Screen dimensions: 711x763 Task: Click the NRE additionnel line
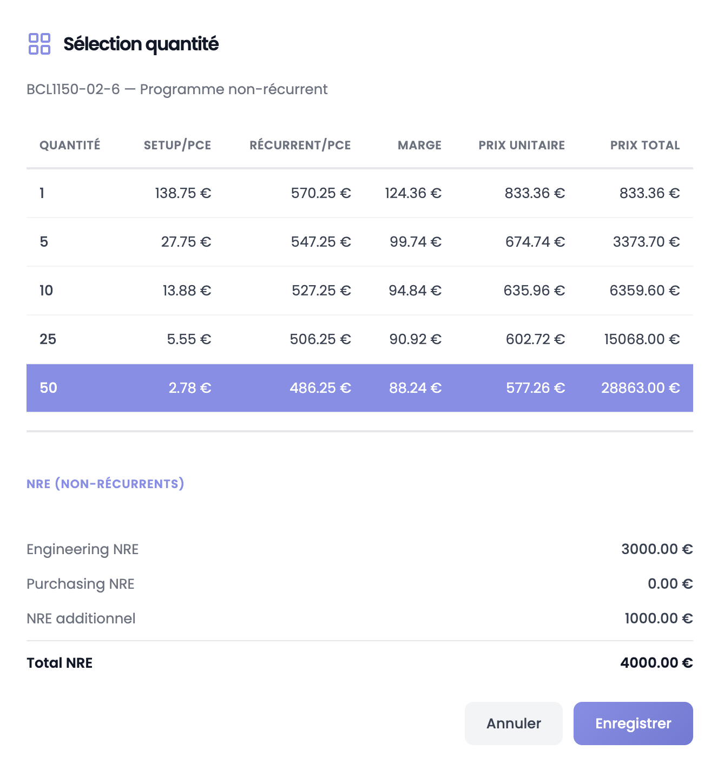pos(81,619)
